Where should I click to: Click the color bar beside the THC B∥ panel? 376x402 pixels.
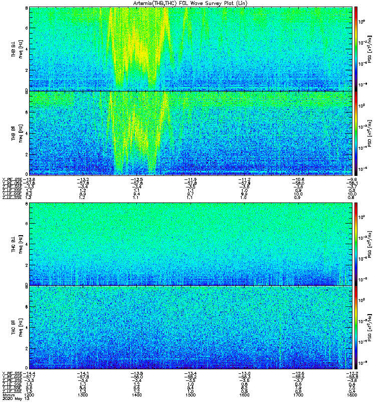(x=355, y=328)
